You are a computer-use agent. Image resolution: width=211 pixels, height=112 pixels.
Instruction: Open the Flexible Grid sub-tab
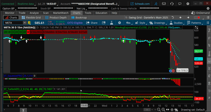point(31,17)
